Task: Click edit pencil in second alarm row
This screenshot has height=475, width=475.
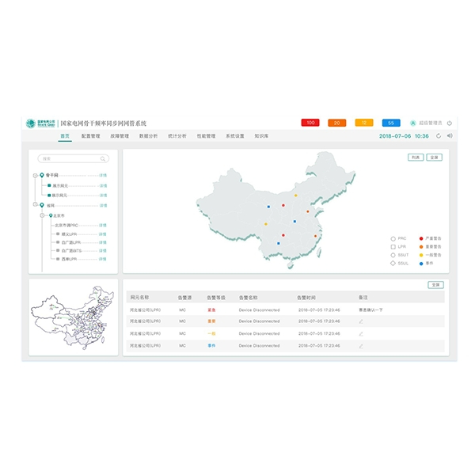Action: pos(361,321)
